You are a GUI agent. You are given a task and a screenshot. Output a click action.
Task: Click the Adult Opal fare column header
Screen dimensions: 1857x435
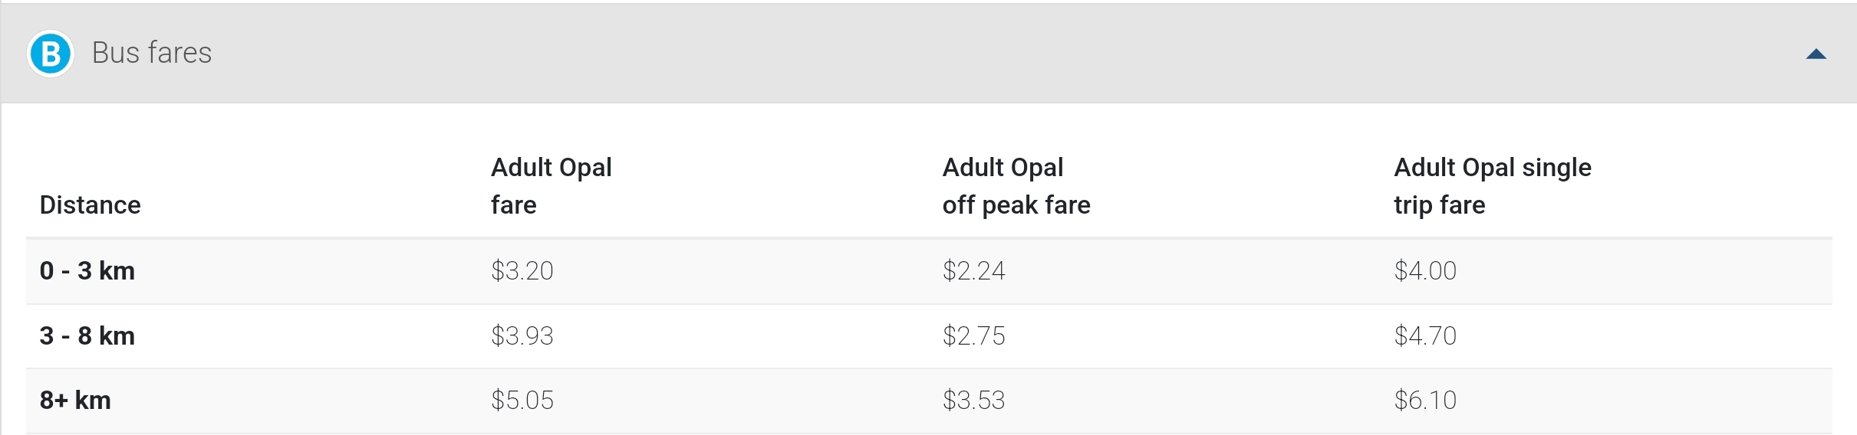tap(551, 186)
